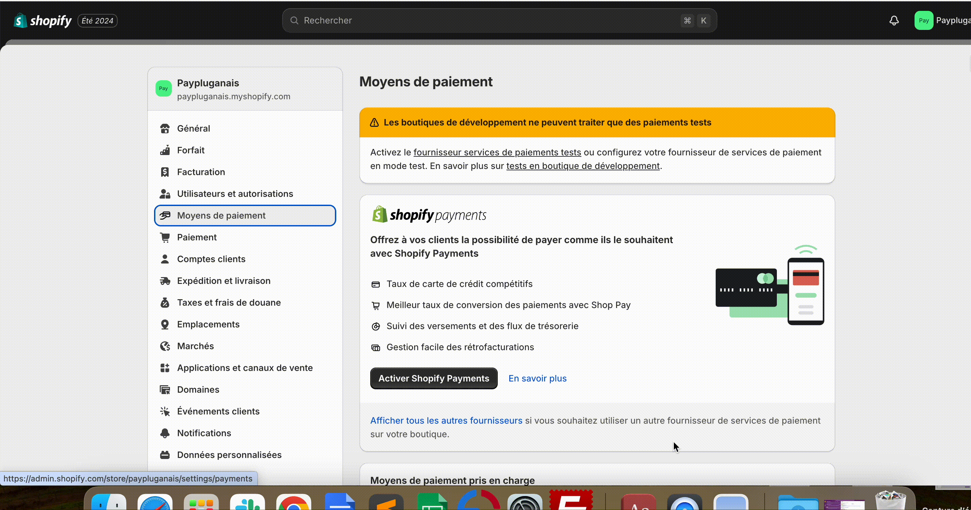Open notifications with the bell icon
The width and height of the screenshot is (971, 510).
[894, 20]
